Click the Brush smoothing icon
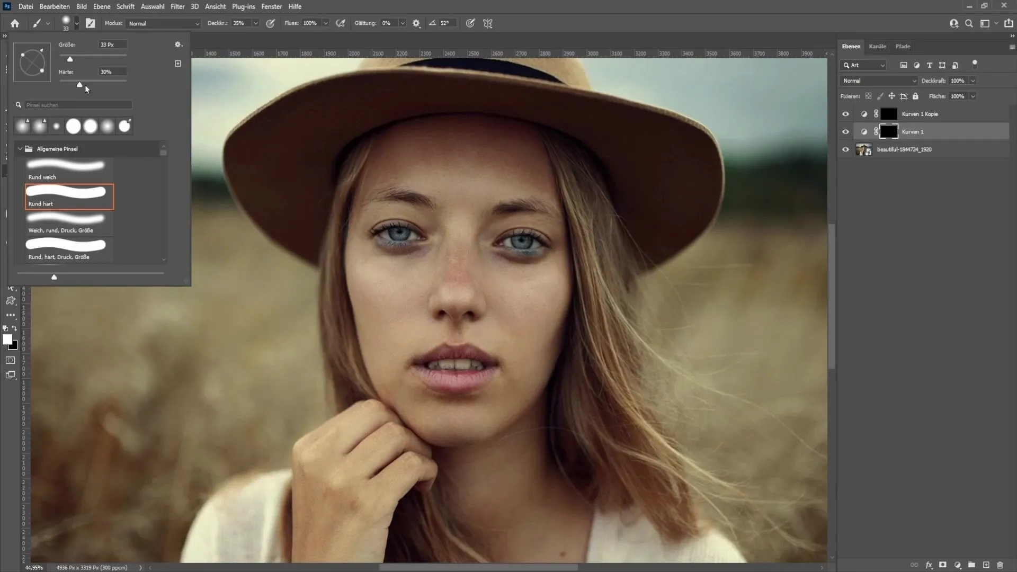Screen dimensions: 1017x572 416,23
